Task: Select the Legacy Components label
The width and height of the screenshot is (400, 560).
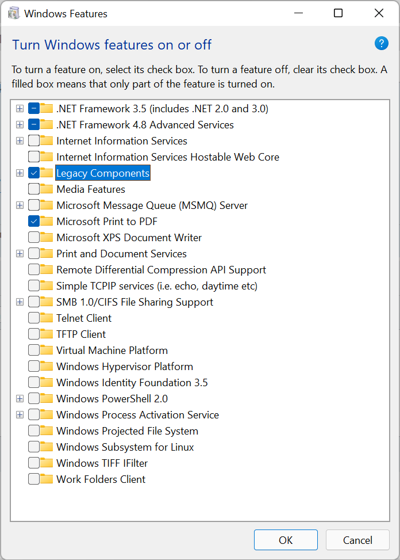Action: pyautogui.click(x=103, y=173)
